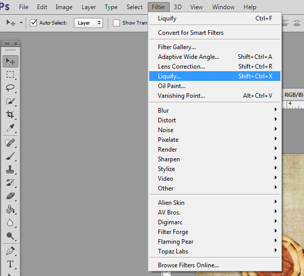Viewport: 304px width, 276px height.
Task: Select the Clone Stamp tool
Action: (x=10, y=169)
